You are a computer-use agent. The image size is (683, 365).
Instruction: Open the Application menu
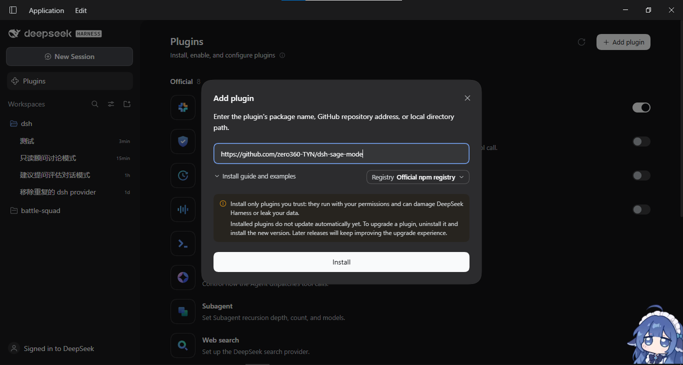click(x=46, y=10)
